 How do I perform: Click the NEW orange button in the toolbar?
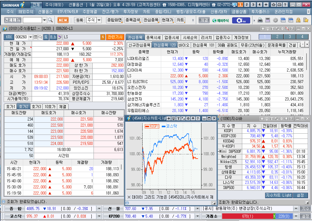coord(63,20)
